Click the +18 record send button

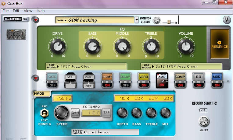pyautogui.click(x=203, y=110)
